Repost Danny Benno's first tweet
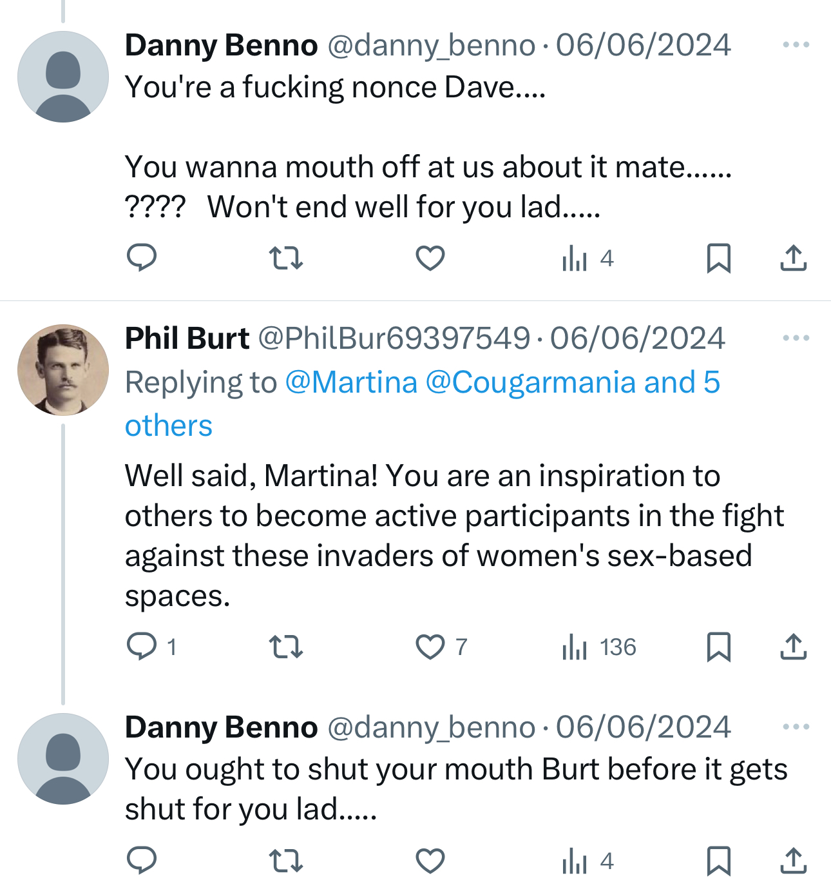This screenshot has height=891, width=831. [x=285, y=259]
